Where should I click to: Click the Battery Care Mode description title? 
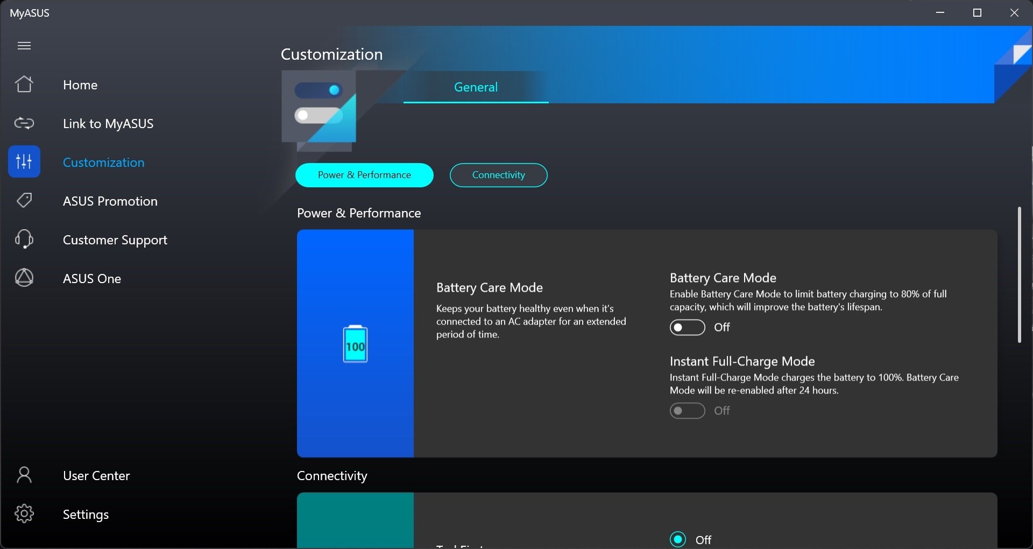click(490, 287)
